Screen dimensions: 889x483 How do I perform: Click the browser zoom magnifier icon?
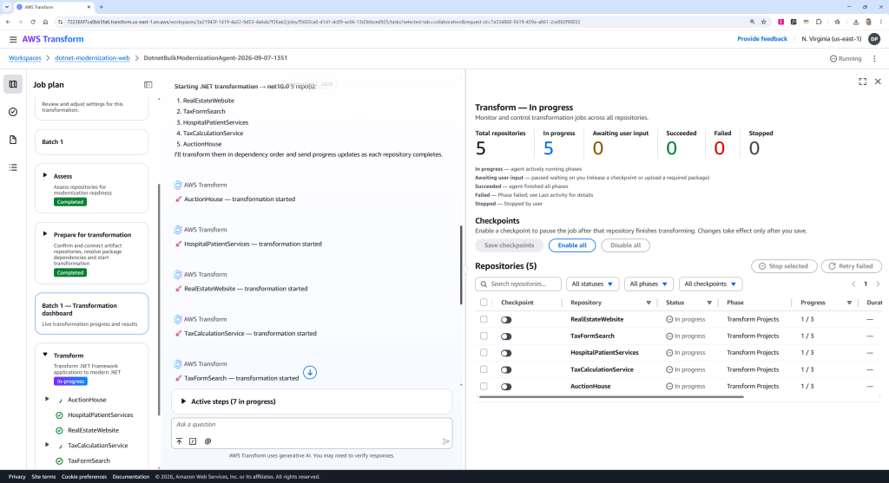(753, 22)
